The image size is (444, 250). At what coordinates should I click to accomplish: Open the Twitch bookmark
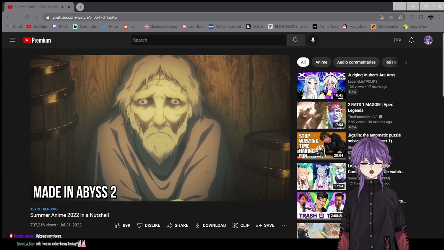[x=60, y=26]
